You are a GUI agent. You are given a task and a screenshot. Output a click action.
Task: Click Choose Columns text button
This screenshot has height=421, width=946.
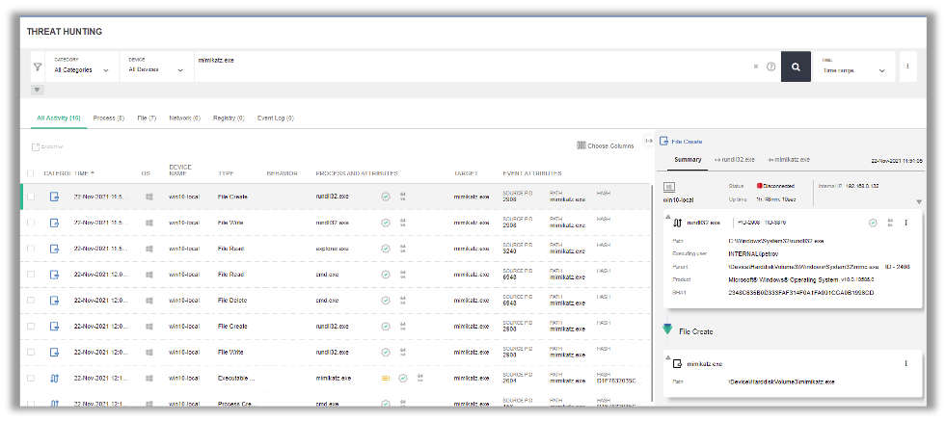point(610,146)
